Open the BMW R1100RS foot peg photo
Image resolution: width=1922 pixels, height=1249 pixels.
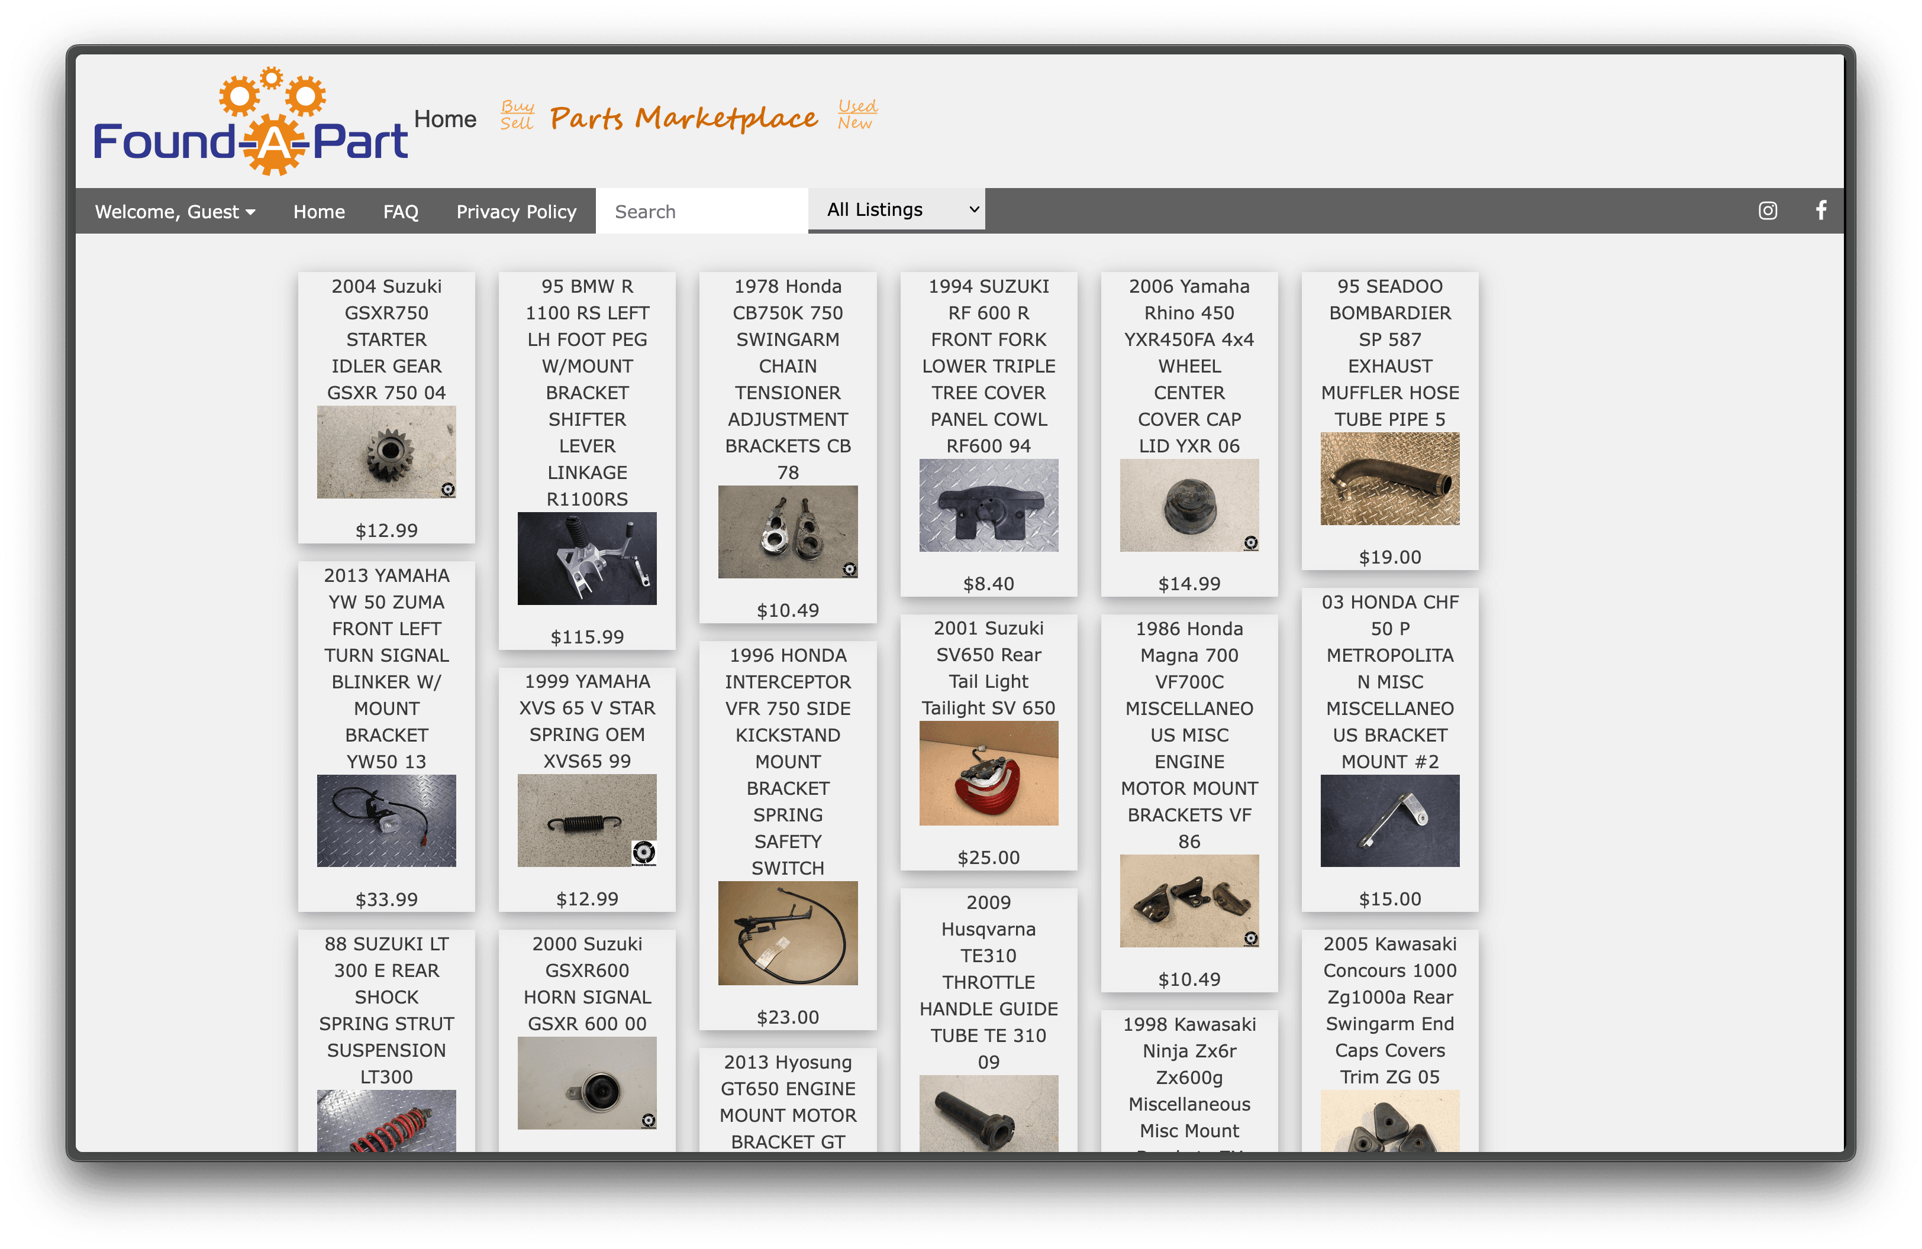(x=587, y=558)
